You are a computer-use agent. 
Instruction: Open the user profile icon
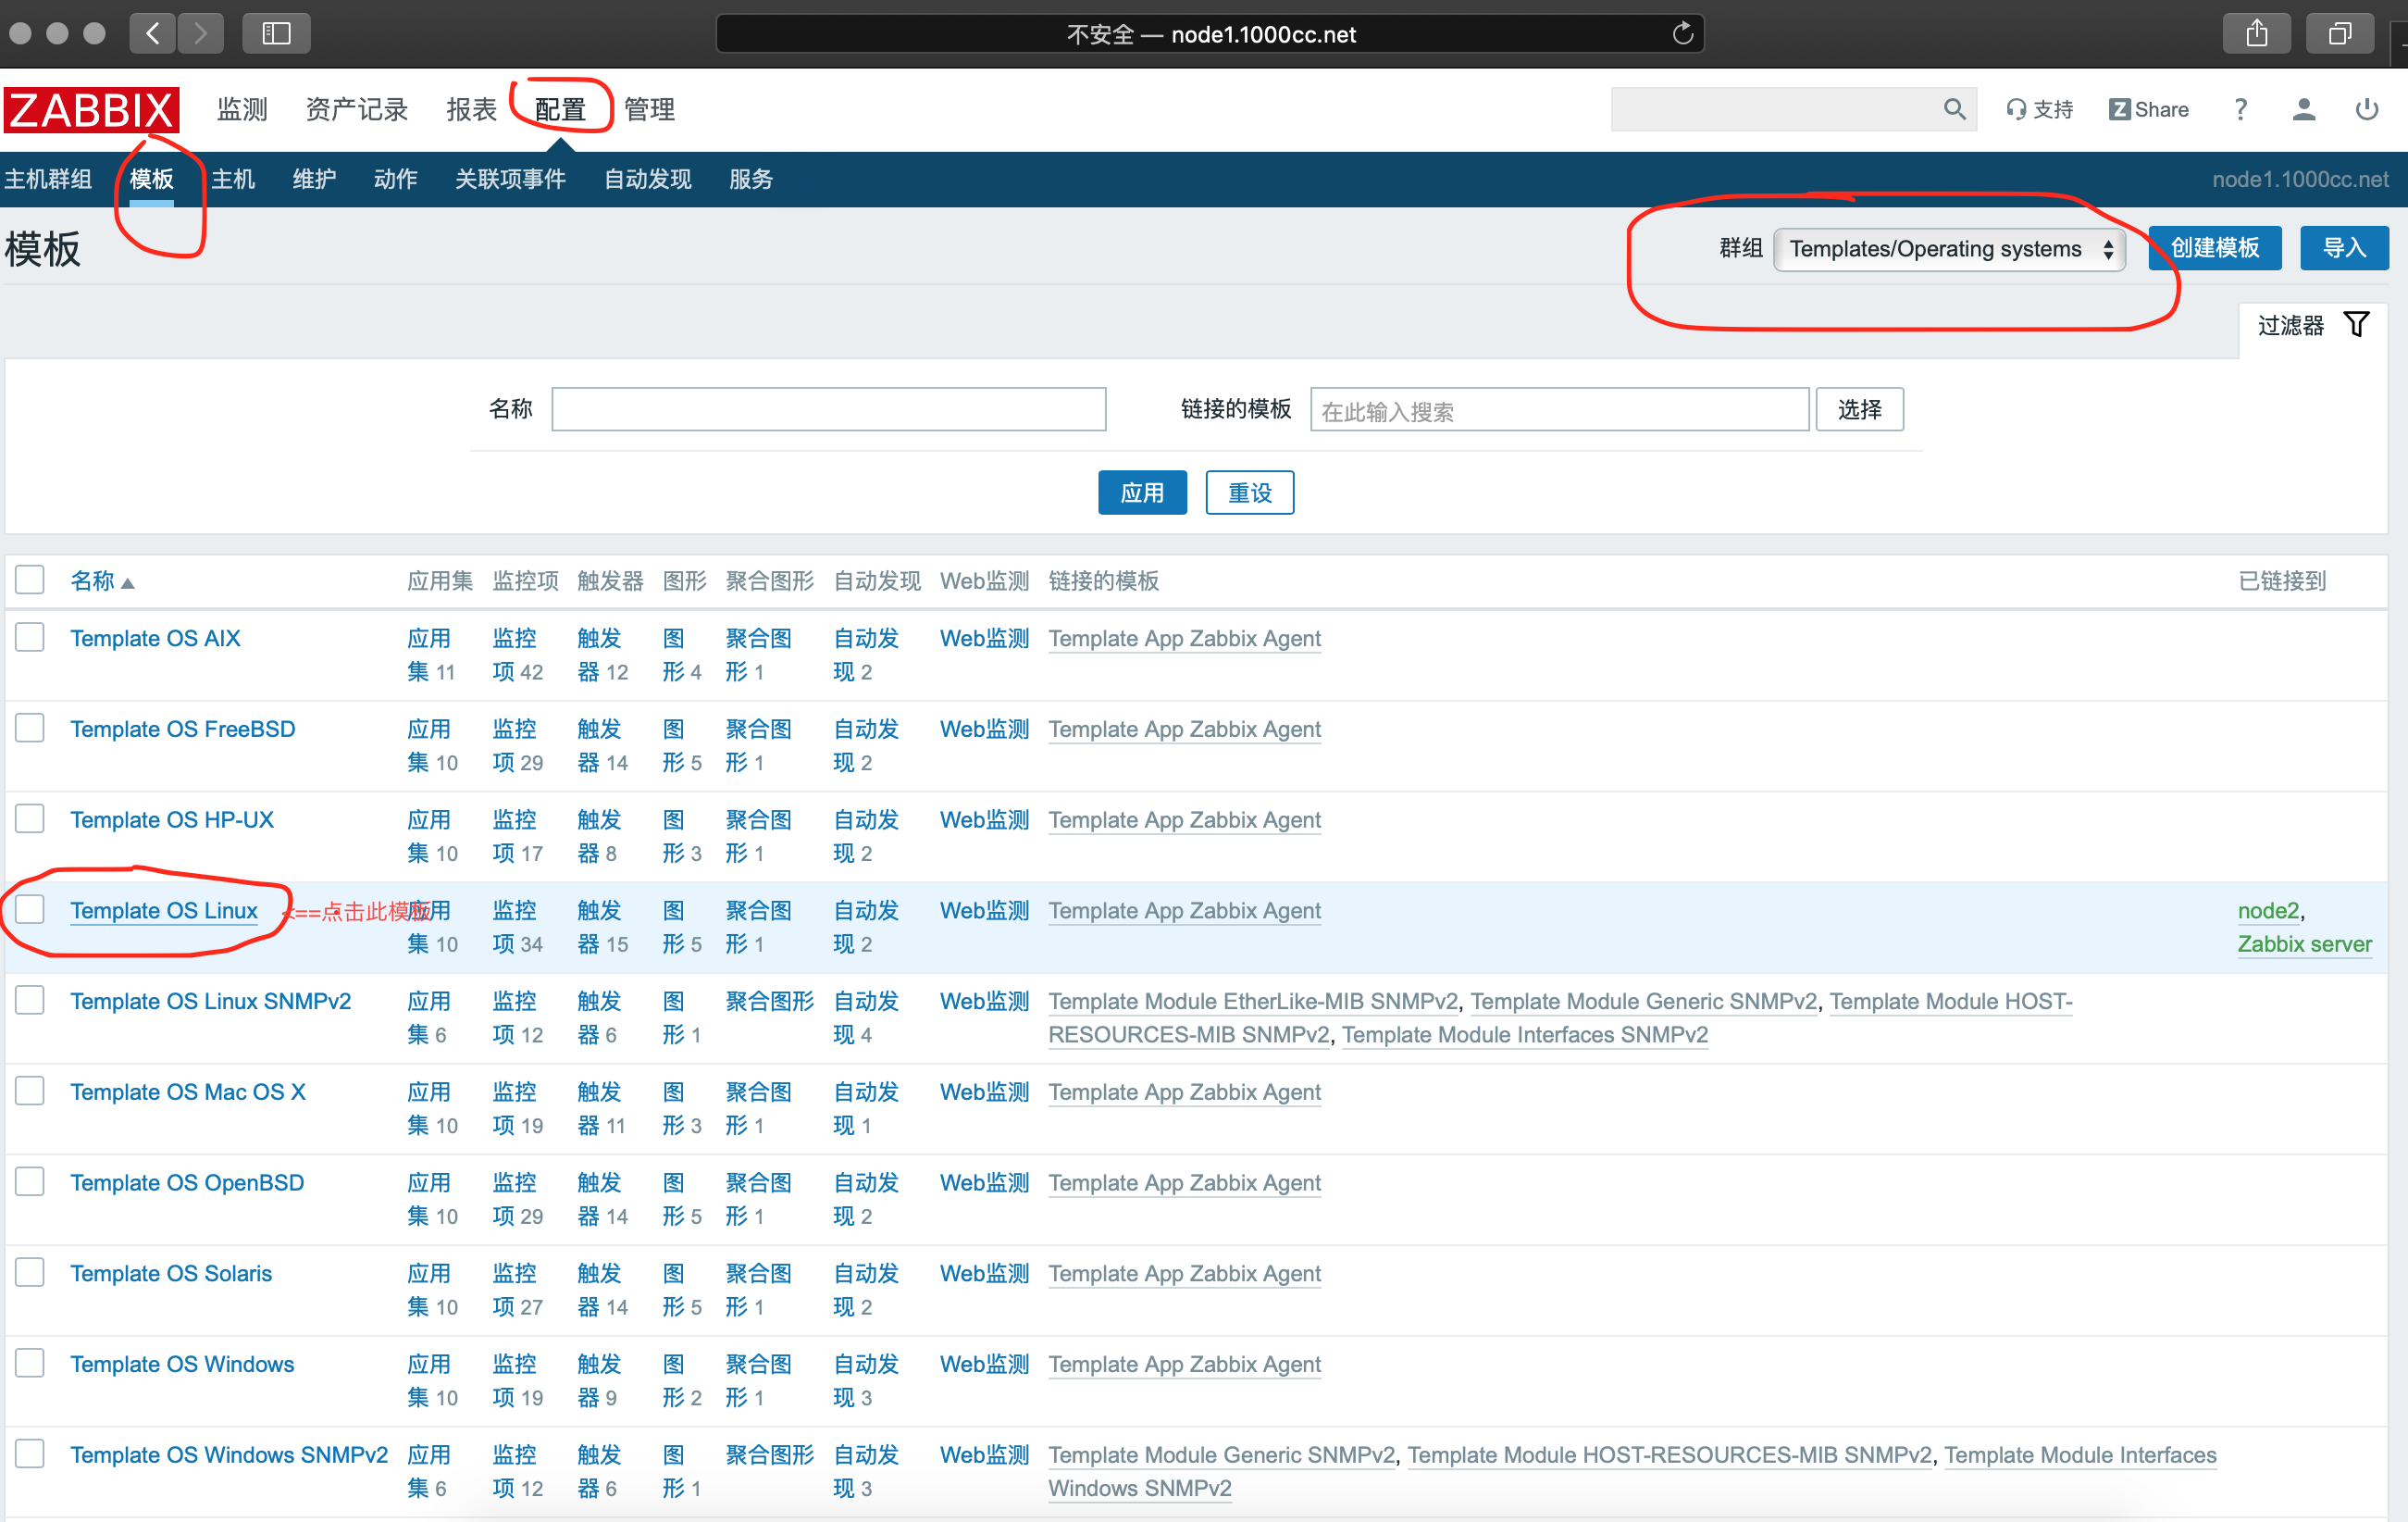pyautogui.click(x=2303, y=109)
